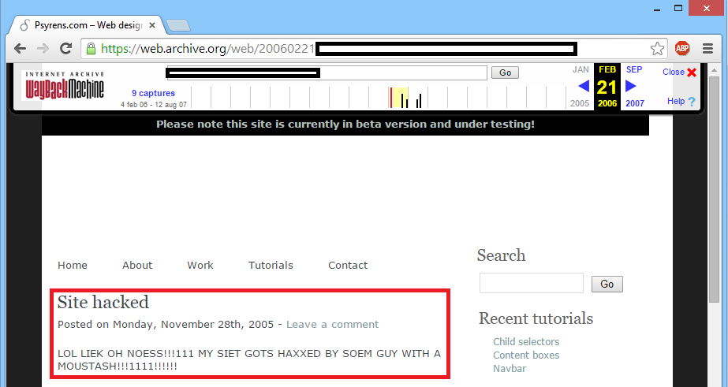728x387 pixels.
Task: Click the Wayback Machine logo
Action: (x=65, y=86)
